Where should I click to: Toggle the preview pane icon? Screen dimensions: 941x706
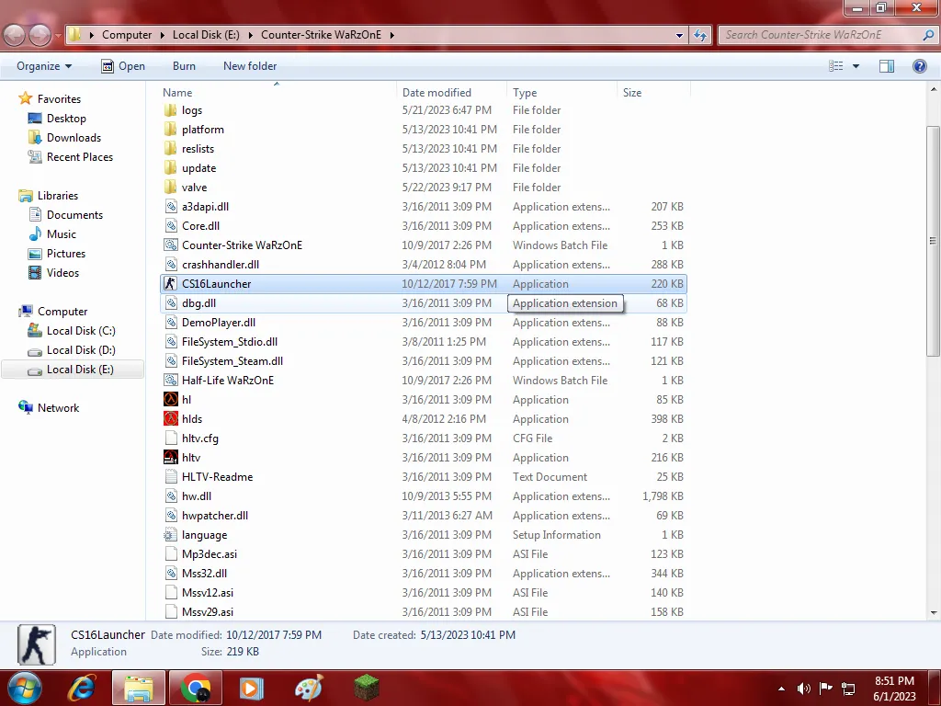[887, 66]
